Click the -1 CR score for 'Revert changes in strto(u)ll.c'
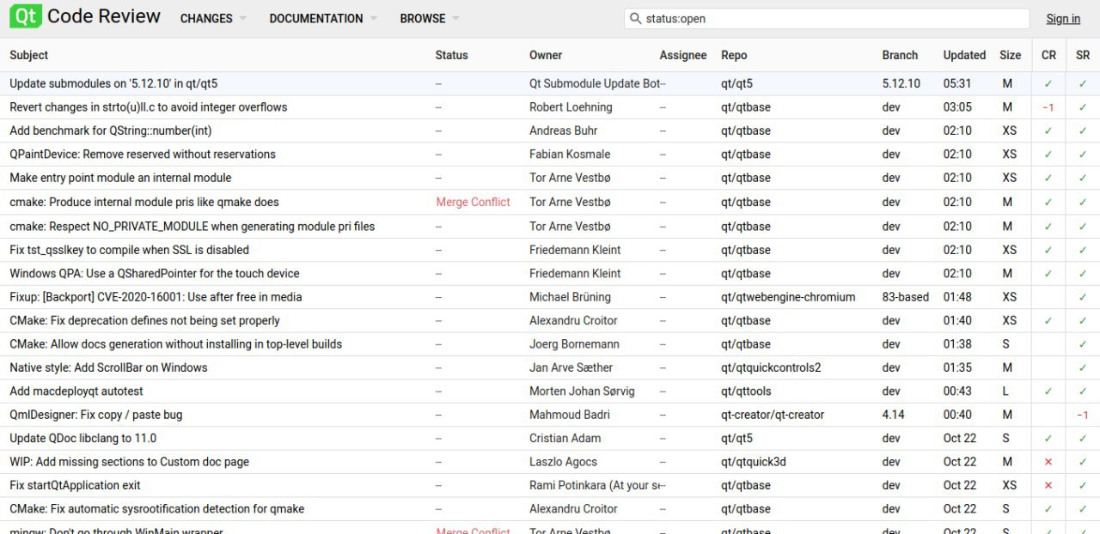1100x534 pixels. tap(1048, 107)
